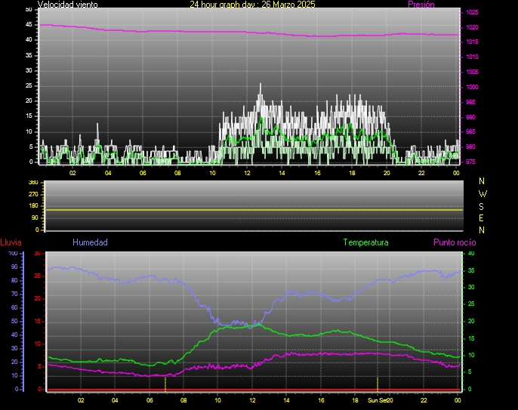Click the "50" value on the blue humidity axis
The height and width of the screenshot is (410, 518).
coord(14,322)
